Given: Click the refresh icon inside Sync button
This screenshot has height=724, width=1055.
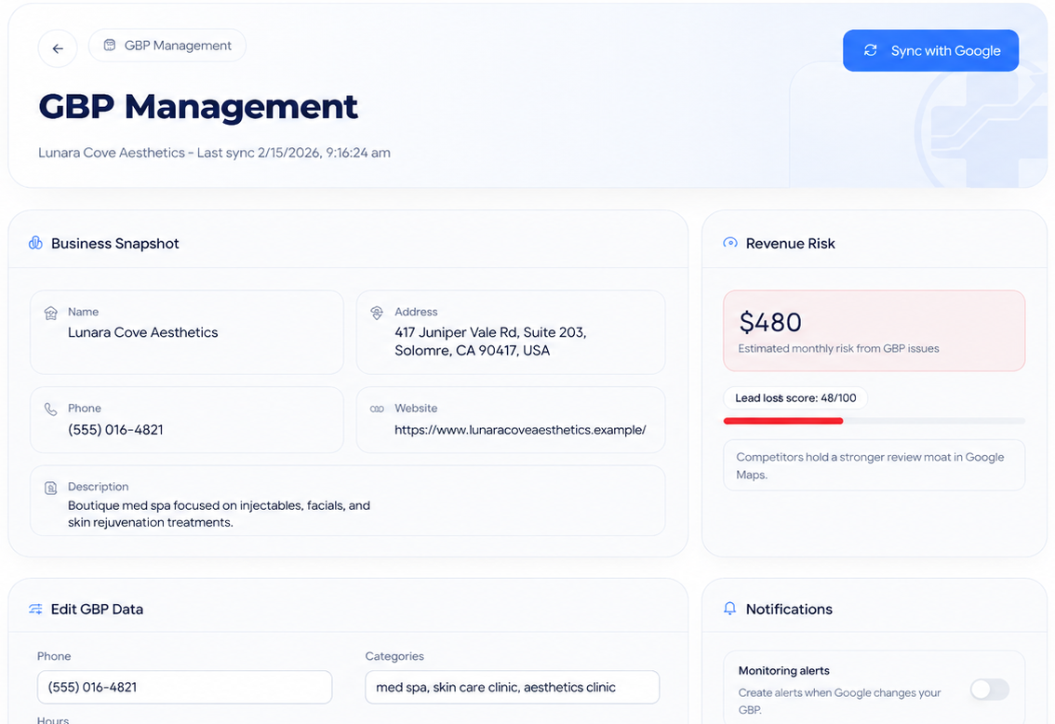Looking at the screenshot, I should click(x=871, y=50).
